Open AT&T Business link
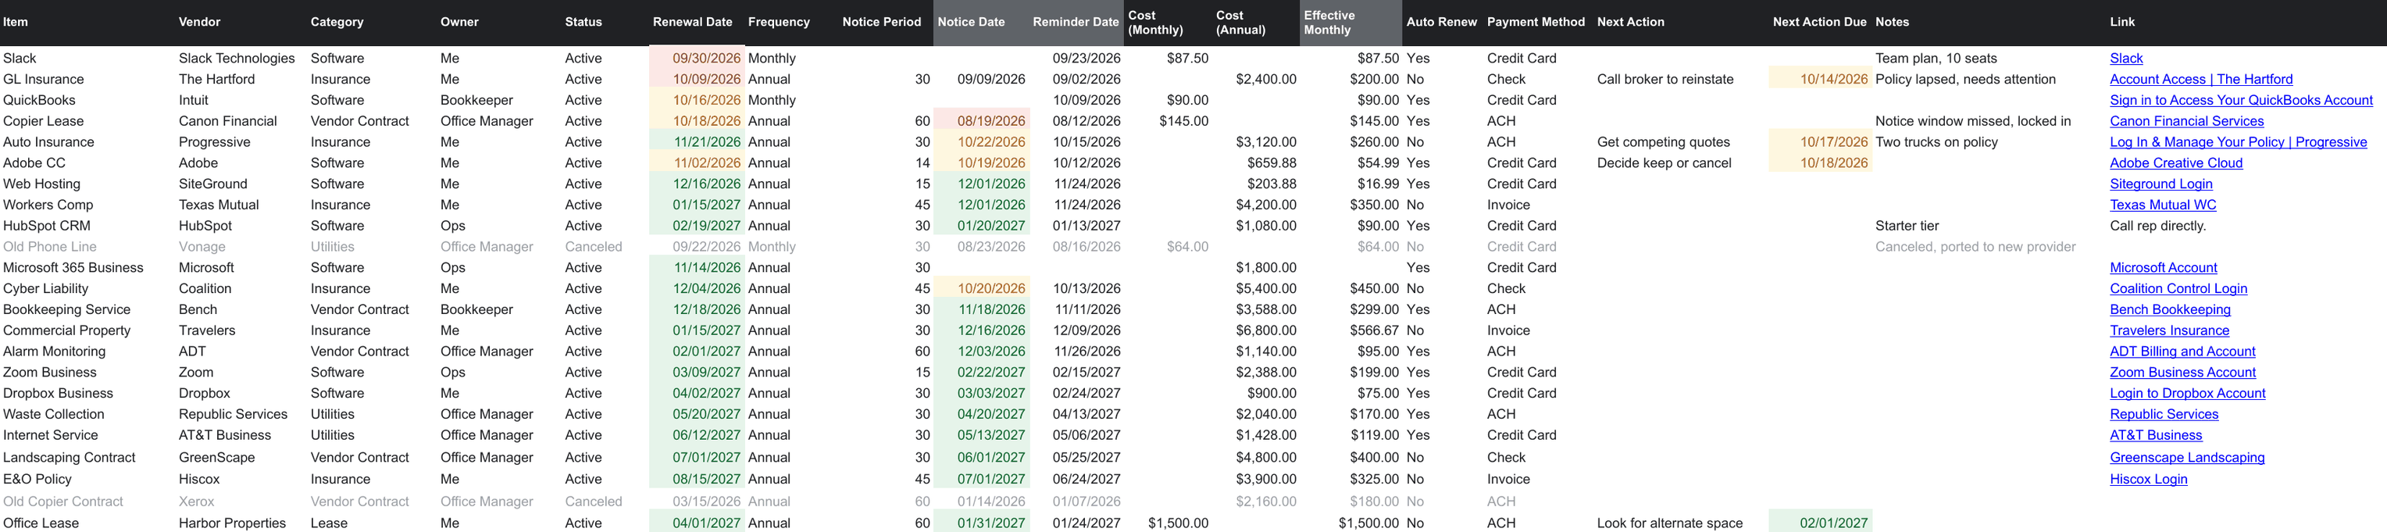 [2155, 436]
